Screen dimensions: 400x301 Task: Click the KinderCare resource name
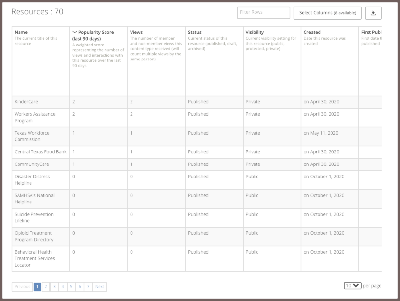(26, 102)
